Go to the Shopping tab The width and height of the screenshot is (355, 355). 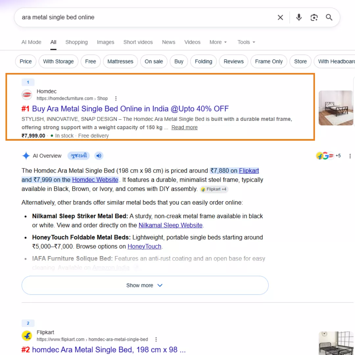(x=77, y=42)
